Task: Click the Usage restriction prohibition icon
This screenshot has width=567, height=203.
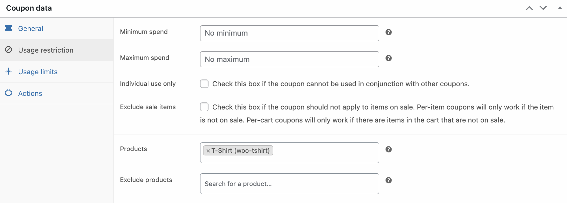Action: pyautogui.click(x=9, y=50)
